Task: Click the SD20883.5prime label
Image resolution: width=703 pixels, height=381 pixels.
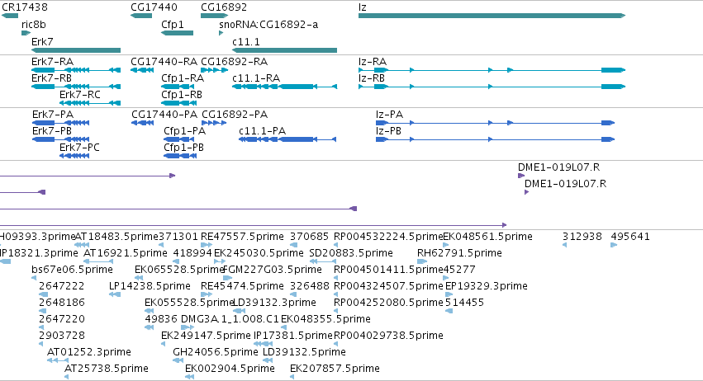Action: coord(351,253)
